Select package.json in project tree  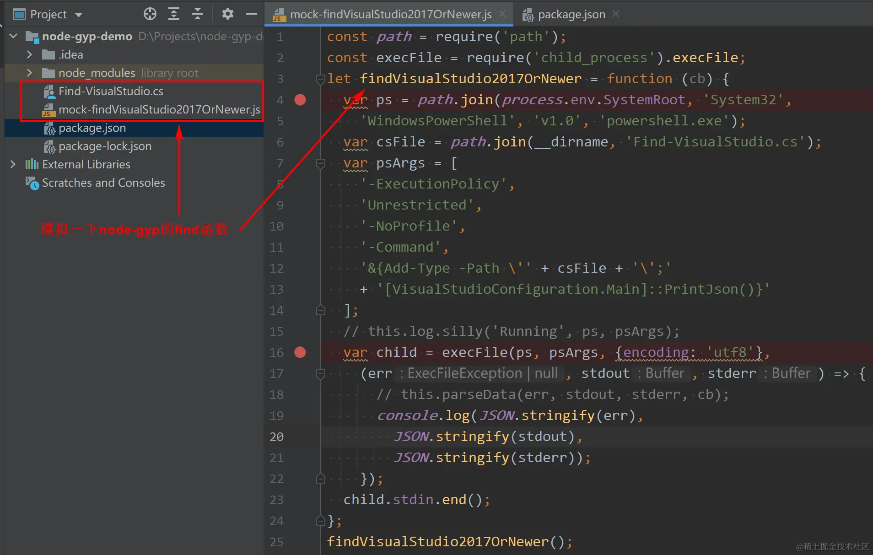(92, 128)
